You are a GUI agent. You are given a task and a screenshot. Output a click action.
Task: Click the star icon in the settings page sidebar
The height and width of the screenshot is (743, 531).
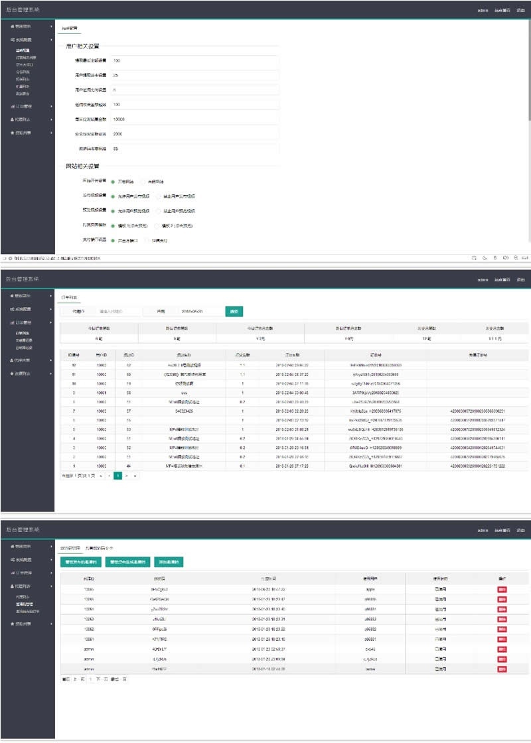point(13,133)
